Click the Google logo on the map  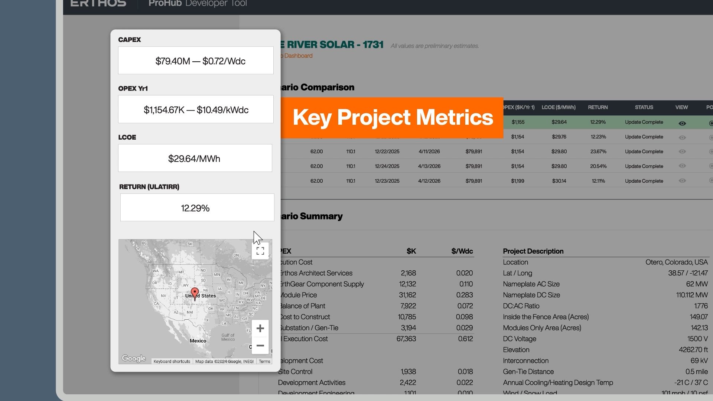134,358
